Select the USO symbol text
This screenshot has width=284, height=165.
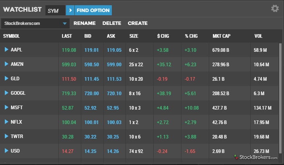click(15, 151)
